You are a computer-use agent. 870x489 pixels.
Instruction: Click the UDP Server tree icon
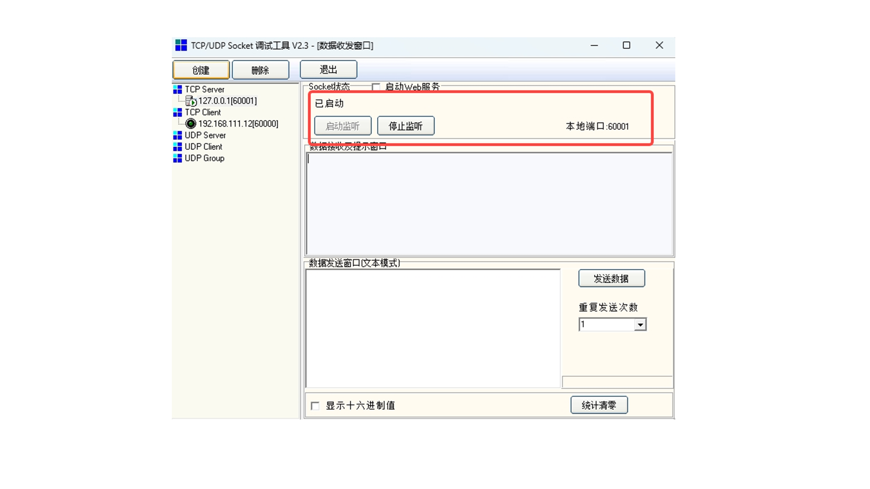[178, 135]
